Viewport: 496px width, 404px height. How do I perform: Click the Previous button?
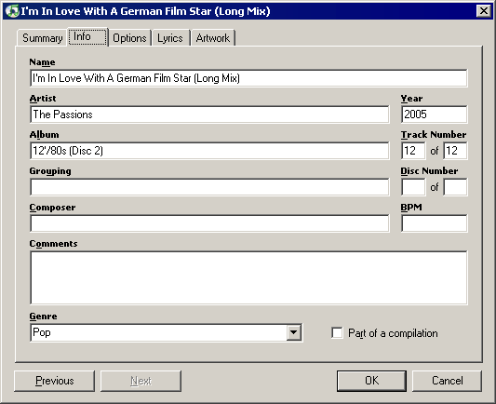[x=54, y=381]
